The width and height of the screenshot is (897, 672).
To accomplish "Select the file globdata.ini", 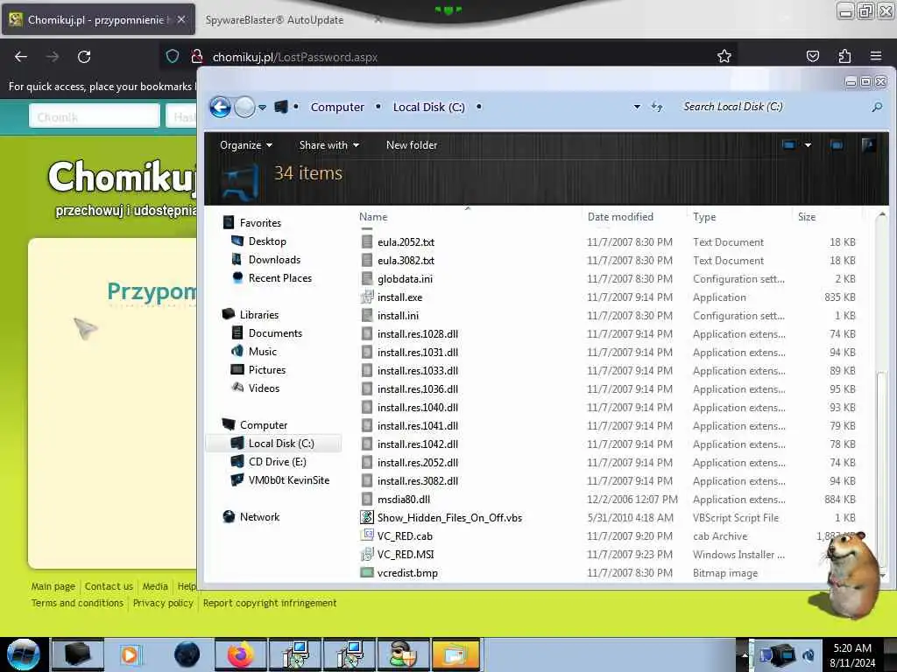I will (405, 279).
